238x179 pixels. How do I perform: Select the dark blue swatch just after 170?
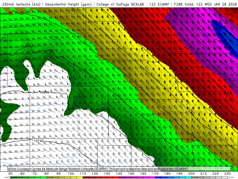tap(158, 178)
